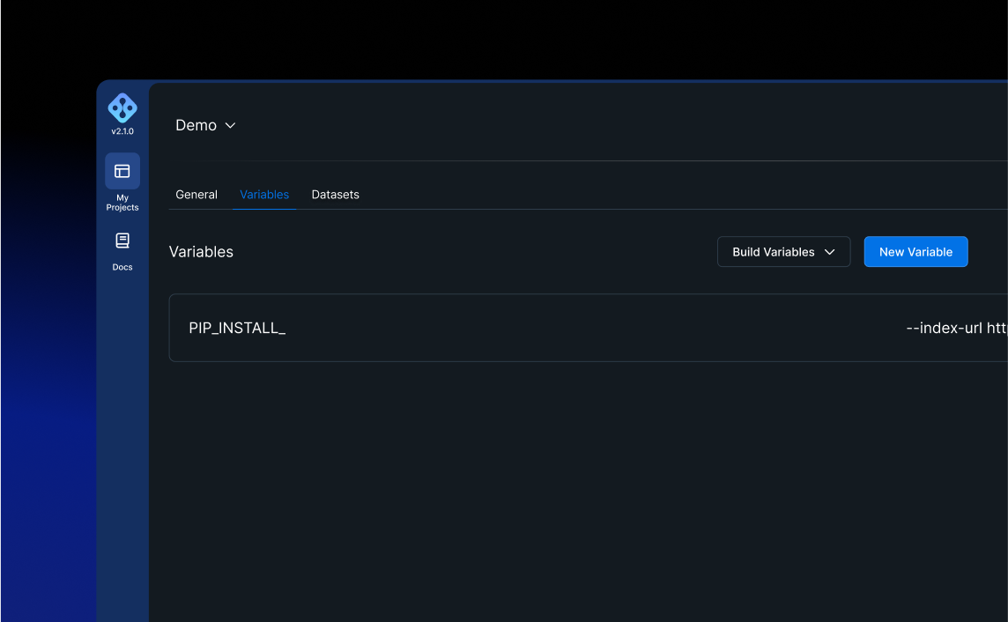Switch to the General tab
Image resolution: width=1008 pixels, height=622 pixels.
[196, 195]
